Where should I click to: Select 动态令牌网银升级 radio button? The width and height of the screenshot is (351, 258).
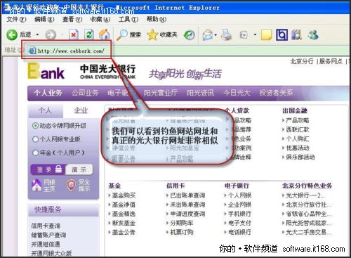coord(35,126)
